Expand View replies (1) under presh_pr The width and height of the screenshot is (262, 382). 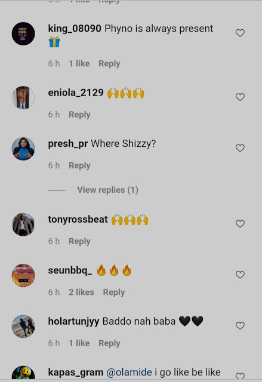[107, 190]
